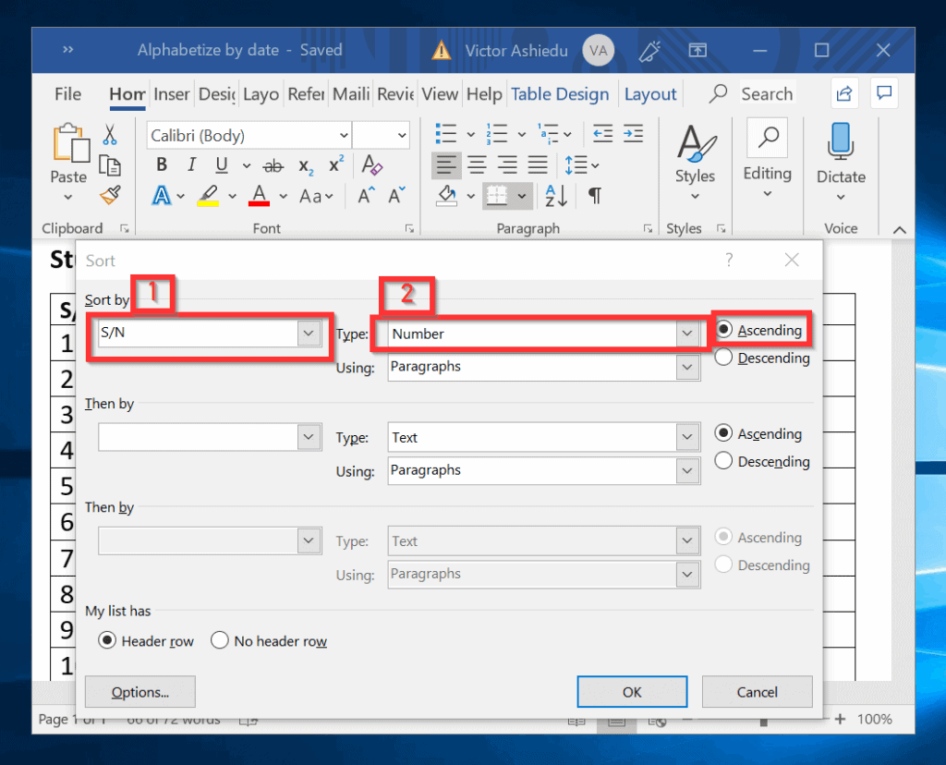
Task: Toggle Show/Hide paragraph marks
Action: point(594,196)
